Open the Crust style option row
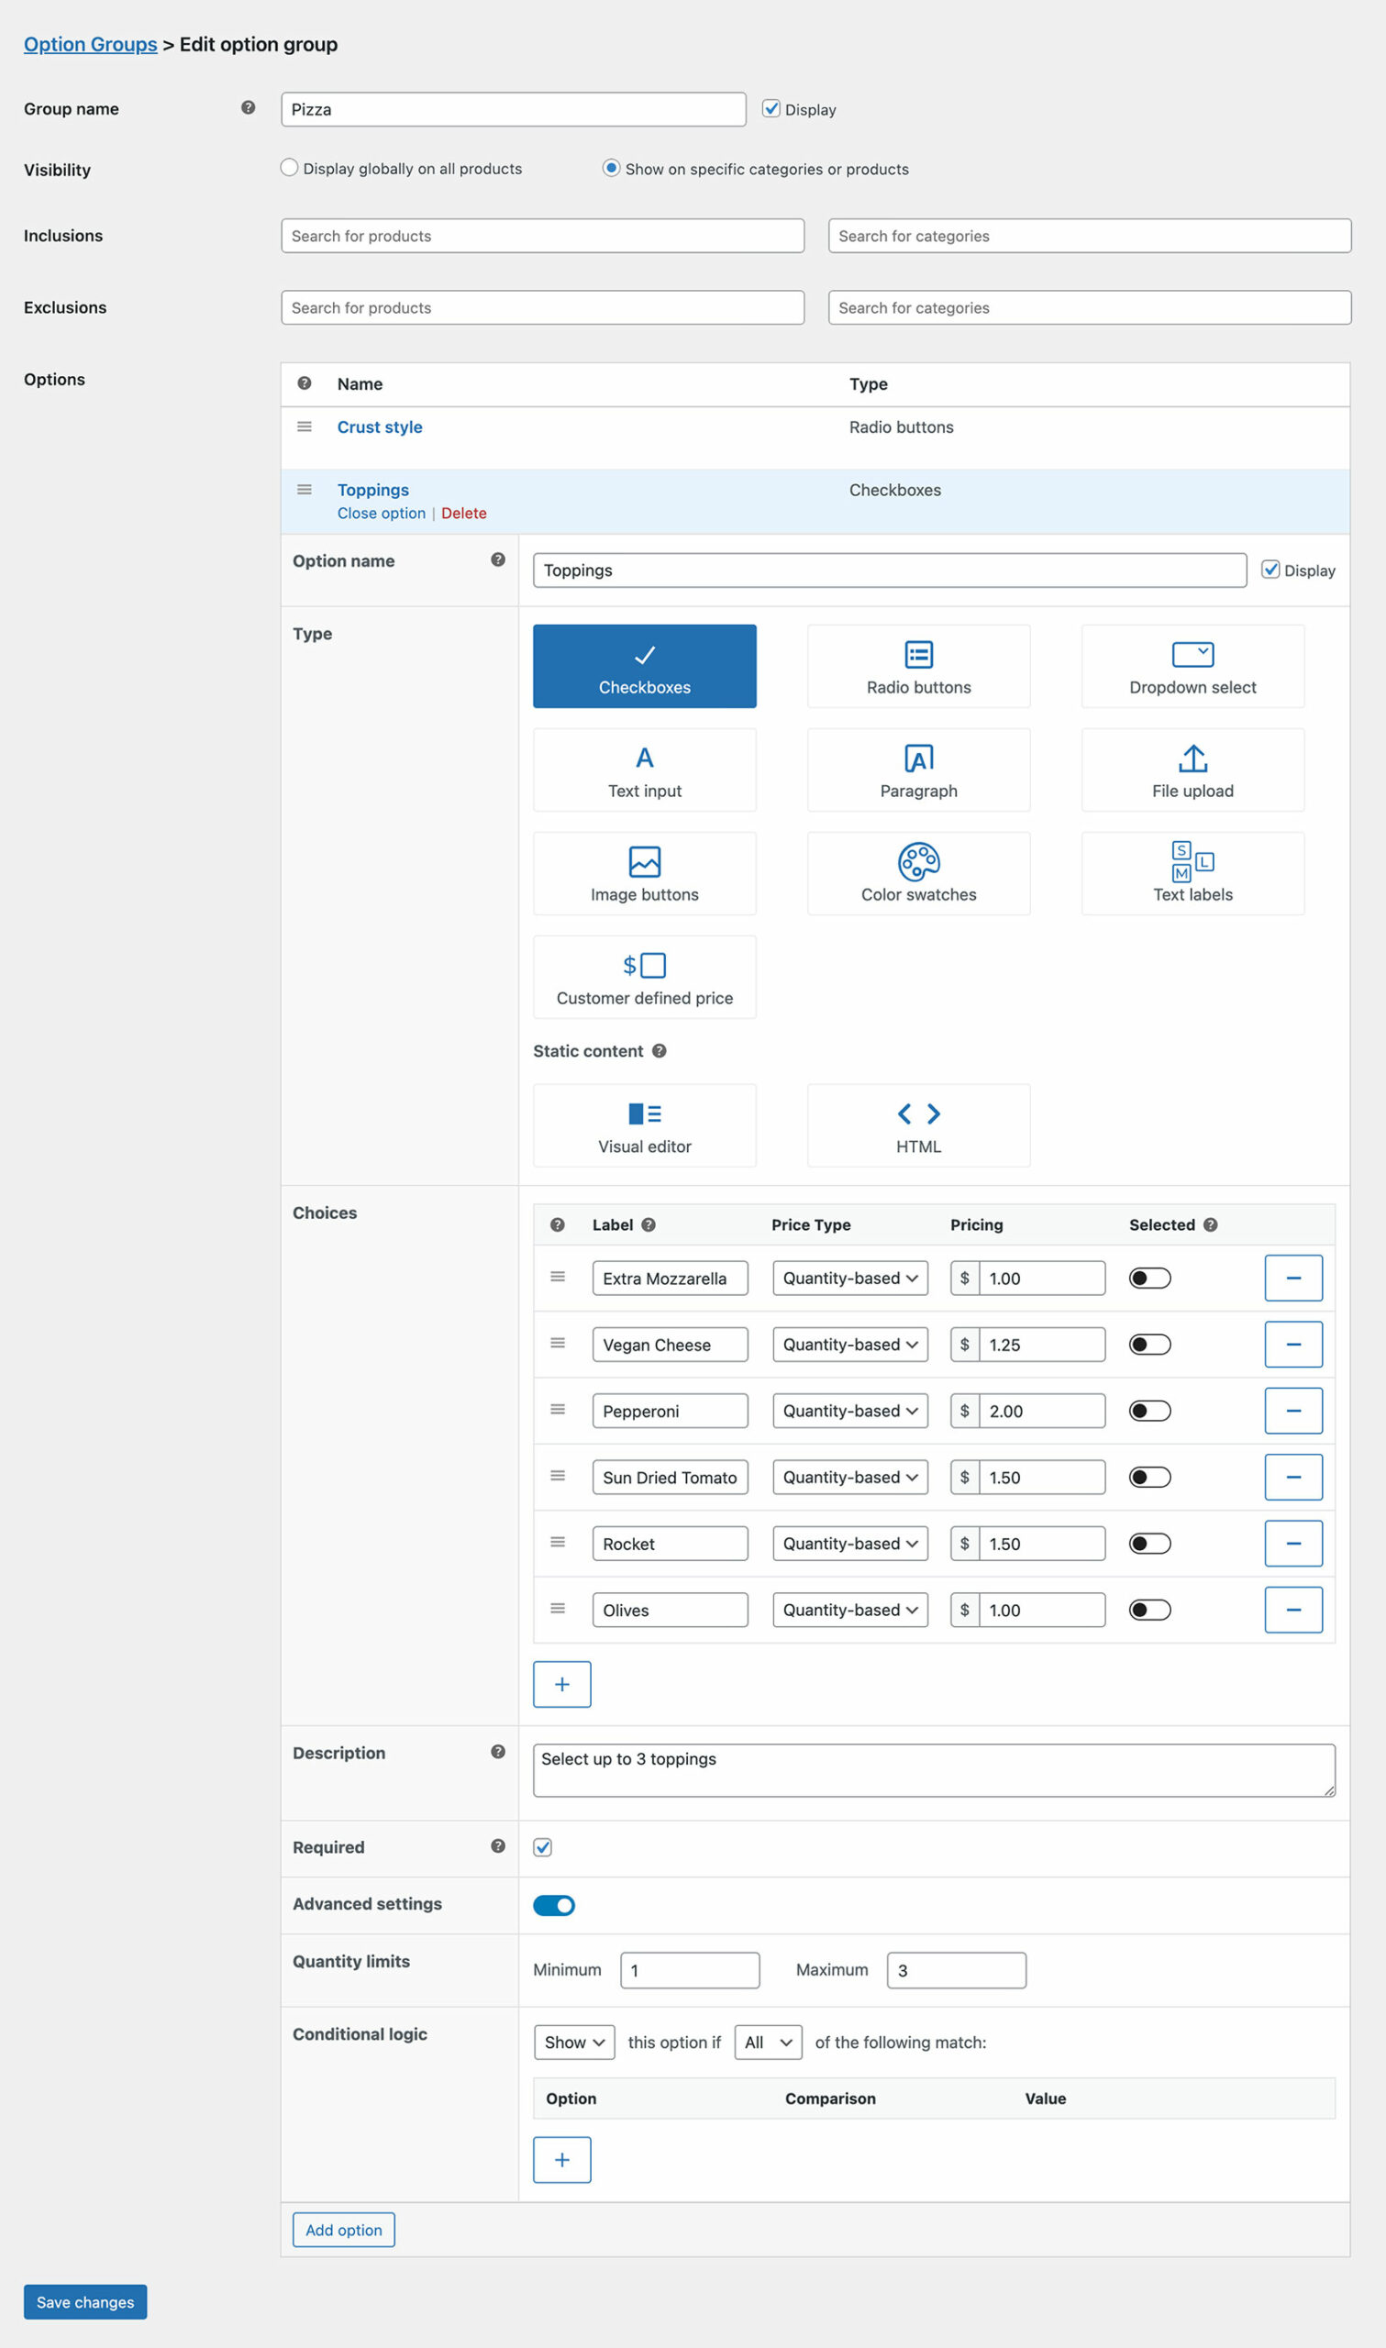Screen dimensions: 1386x2348 [x=379, y=427]
